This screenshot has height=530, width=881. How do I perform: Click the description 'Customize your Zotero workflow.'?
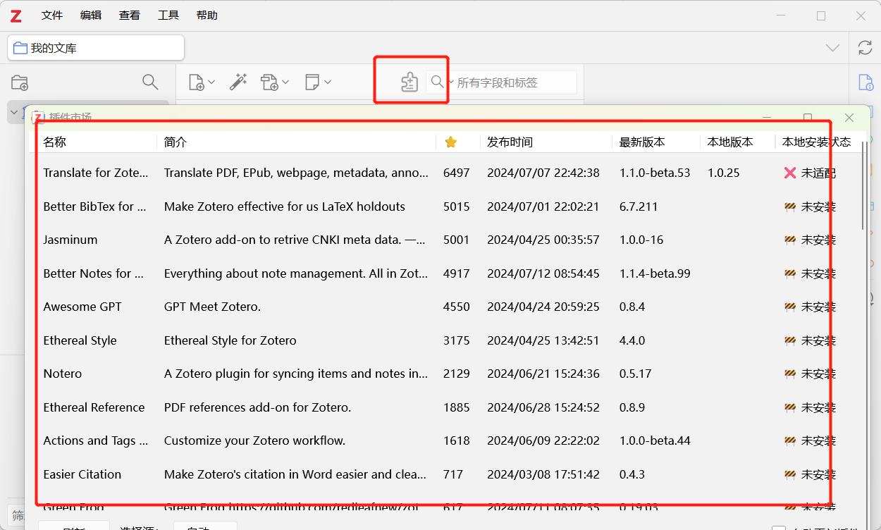pyautogui.click(x=254, y=440)
